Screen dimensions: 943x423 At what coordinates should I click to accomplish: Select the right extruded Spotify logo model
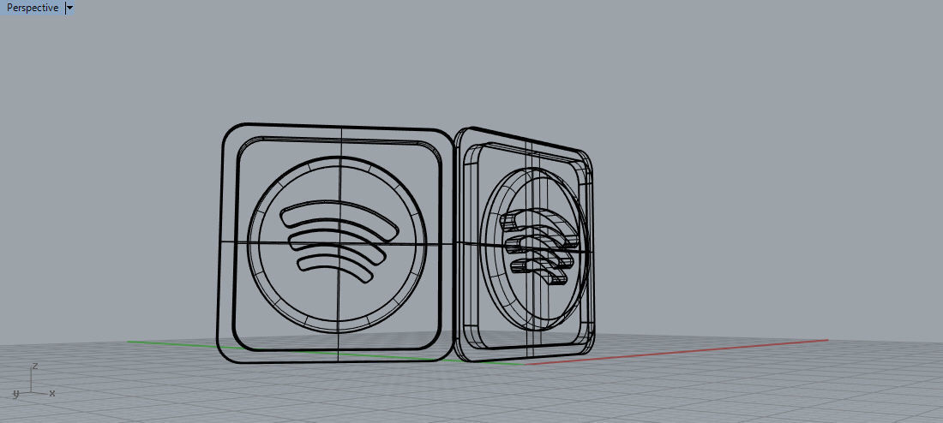525,244
